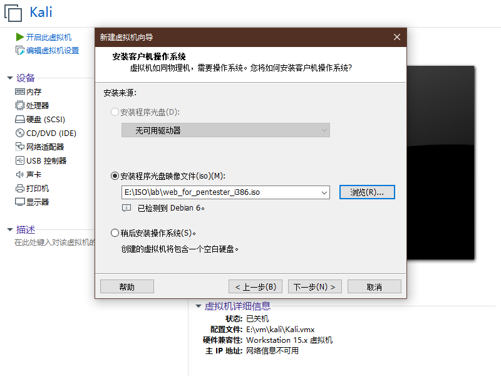
Task: Open the 无可用驱动器 drive dropdown
Action: (x=225, y=130)
